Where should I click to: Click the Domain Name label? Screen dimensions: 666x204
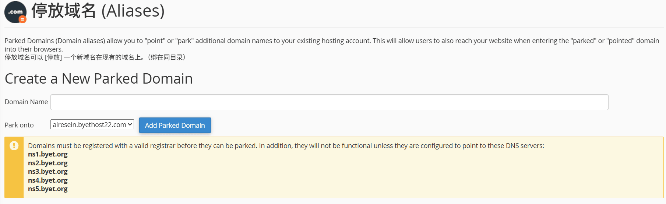pos(26,102)
